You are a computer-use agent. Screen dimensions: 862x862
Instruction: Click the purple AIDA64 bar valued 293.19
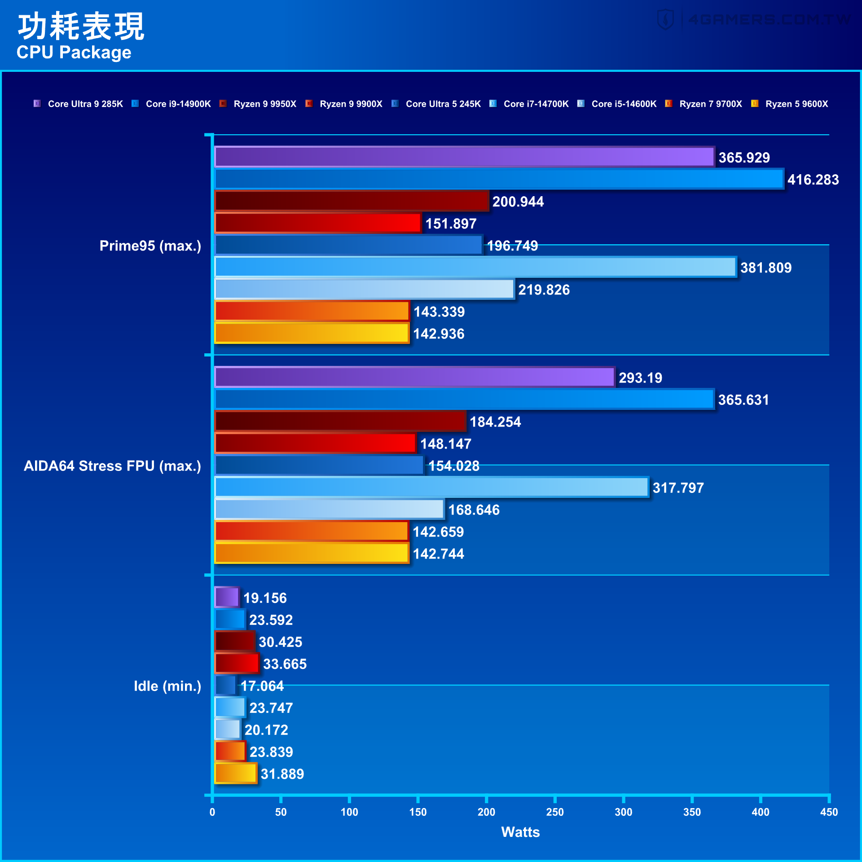coord(415,377)
